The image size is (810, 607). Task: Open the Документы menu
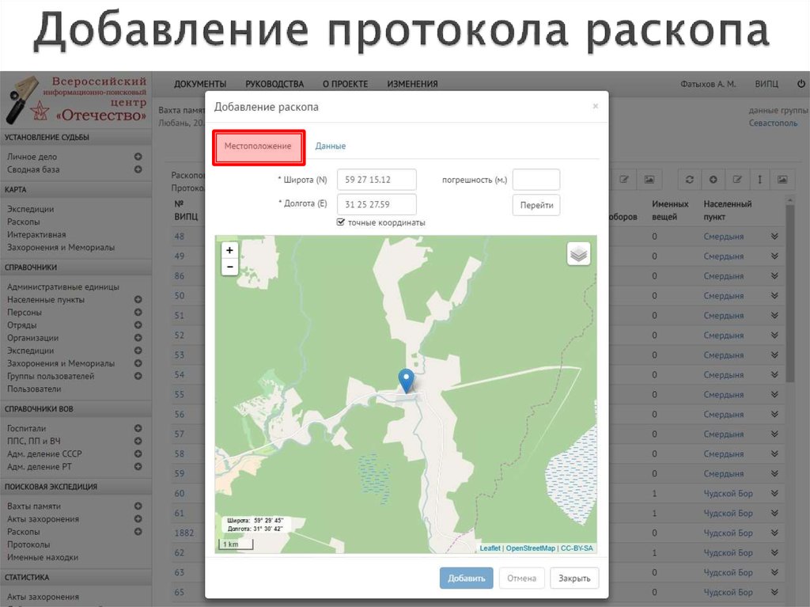point(200,83)
